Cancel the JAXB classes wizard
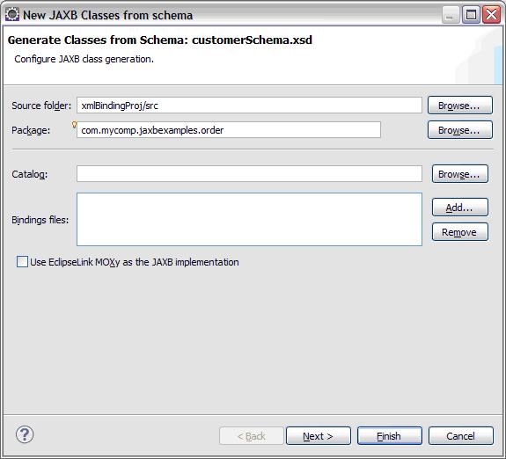The width and height of the screenshot is (506, 459). coord(461,436)
